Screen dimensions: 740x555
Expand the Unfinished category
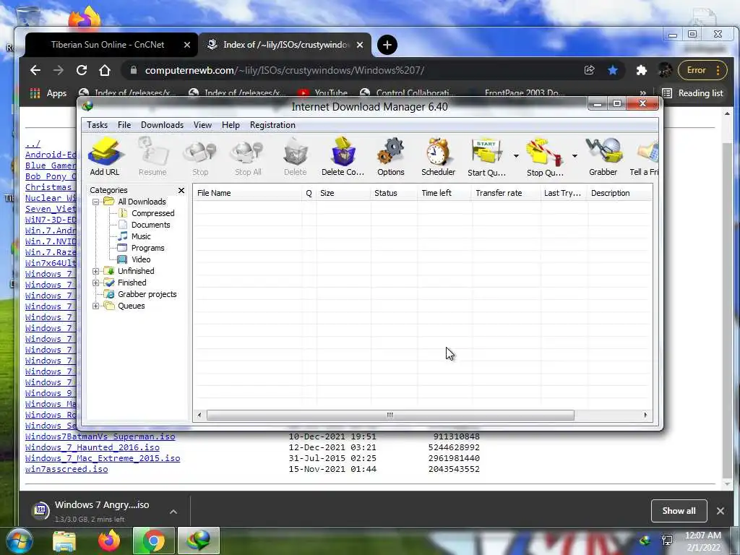(x=96, y=272)
